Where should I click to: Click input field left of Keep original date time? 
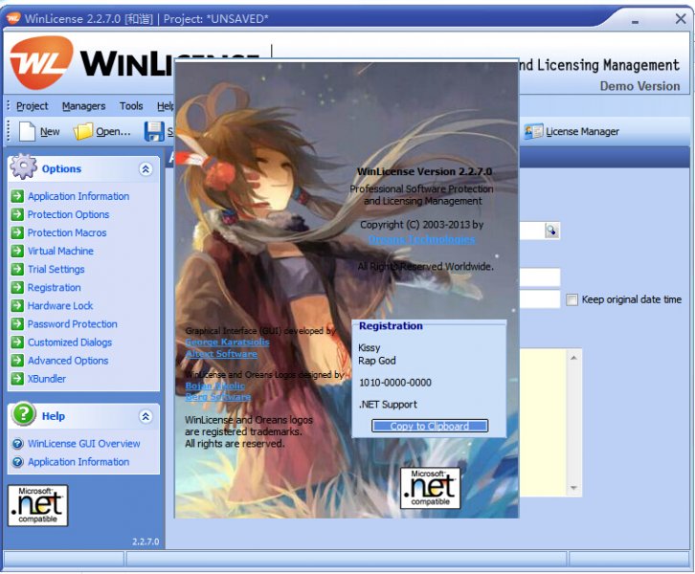click(x=539, y=299)
